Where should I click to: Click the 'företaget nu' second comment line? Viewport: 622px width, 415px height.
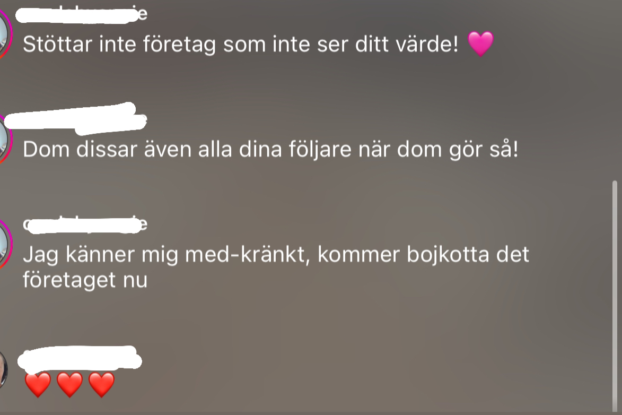pos(85,280)
